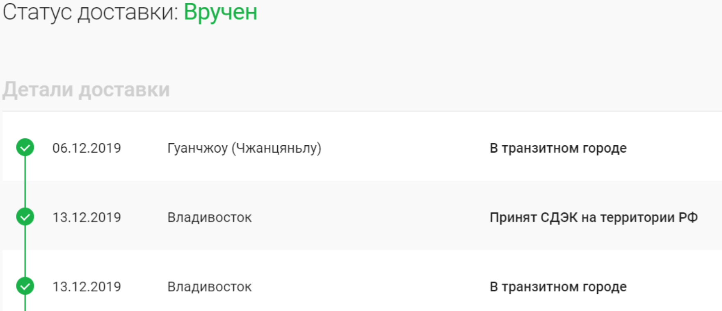This screenshot has width=722, height=311.
Task: Click timeline line below the last checkmark
Action: pyautogui.click(x=25, y=304)
